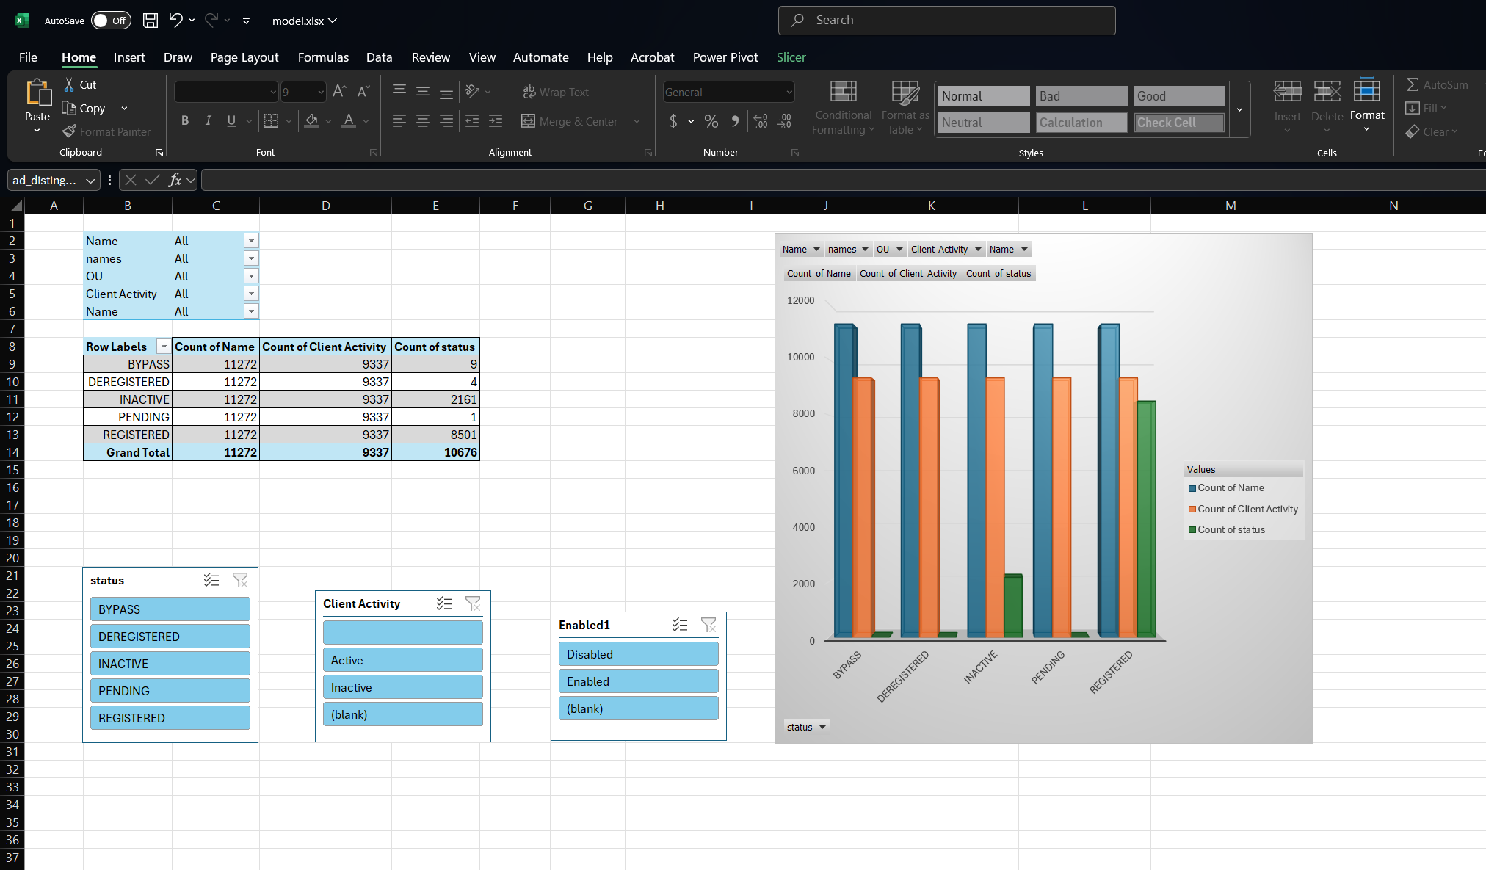The width and height of the screenshot is (1486, 870).
Task: Toggle bold formatting
Action: tap(185, 120)
